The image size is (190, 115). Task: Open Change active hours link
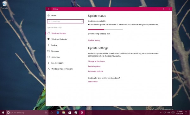tap(96, 61)
